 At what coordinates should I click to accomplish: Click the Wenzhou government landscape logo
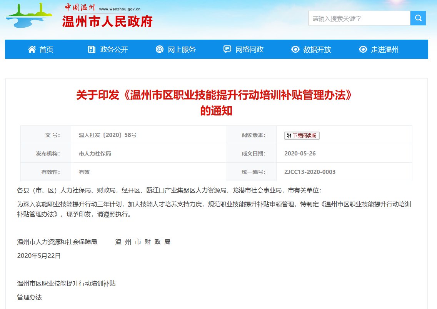(29, 16)
